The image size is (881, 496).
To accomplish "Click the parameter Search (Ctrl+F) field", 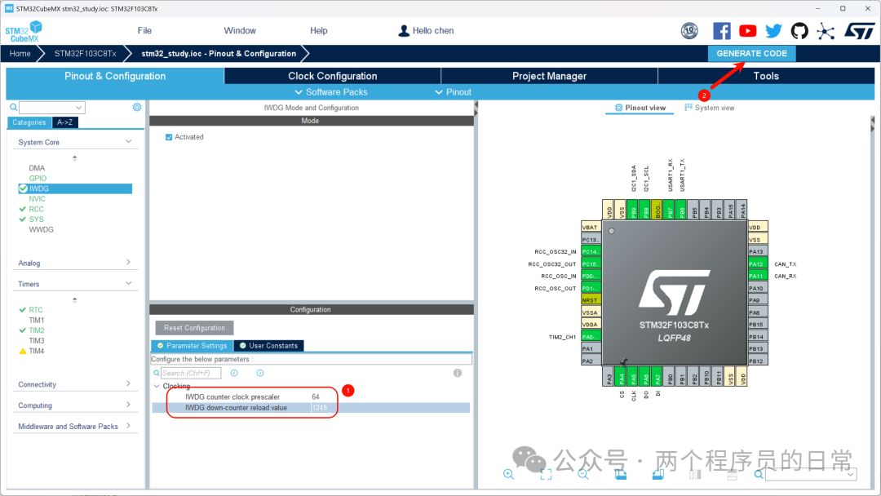I will pyautogui.click(x=191, y=373).
